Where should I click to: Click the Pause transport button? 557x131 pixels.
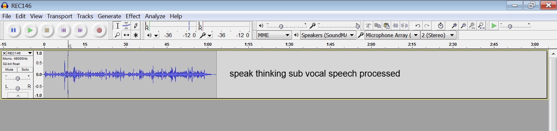[x=14, y=30]
